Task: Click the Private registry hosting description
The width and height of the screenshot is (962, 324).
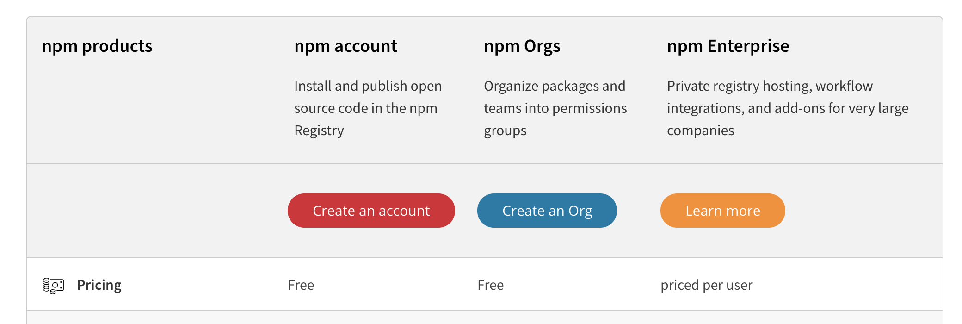Action: (x=788, y=108)
